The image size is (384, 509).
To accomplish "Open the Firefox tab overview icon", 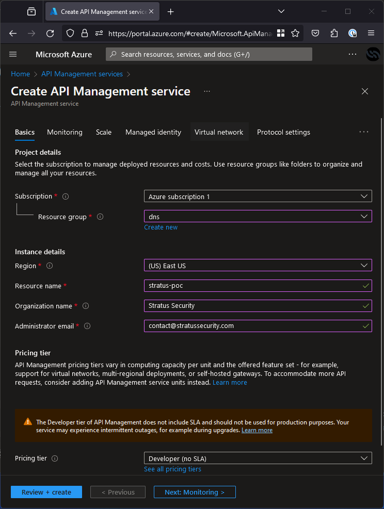I will pyautogui.click(x=31, y=12).
